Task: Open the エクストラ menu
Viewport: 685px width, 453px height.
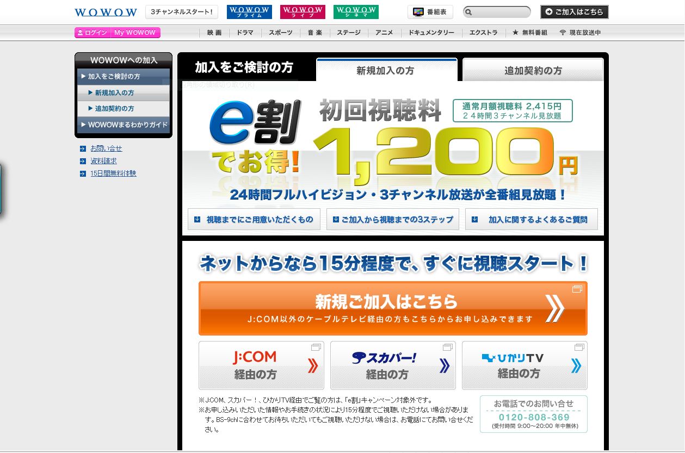Action: point(484,33)
